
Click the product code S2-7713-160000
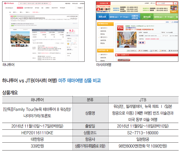point(143,133)
